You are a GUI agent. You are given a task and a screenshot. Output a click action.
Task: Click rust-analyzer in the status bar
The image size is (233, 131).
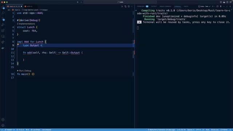pos(46,130)
